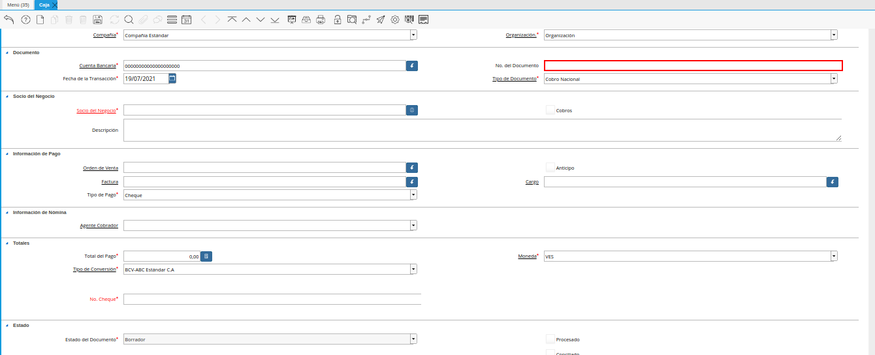The width and height of the screenshot is (875, 355).
Task: Click the Orden de Venta label link
Action: coord(101,168)
